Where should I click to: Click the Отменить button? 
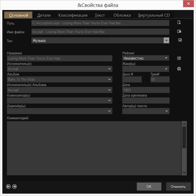178,187
